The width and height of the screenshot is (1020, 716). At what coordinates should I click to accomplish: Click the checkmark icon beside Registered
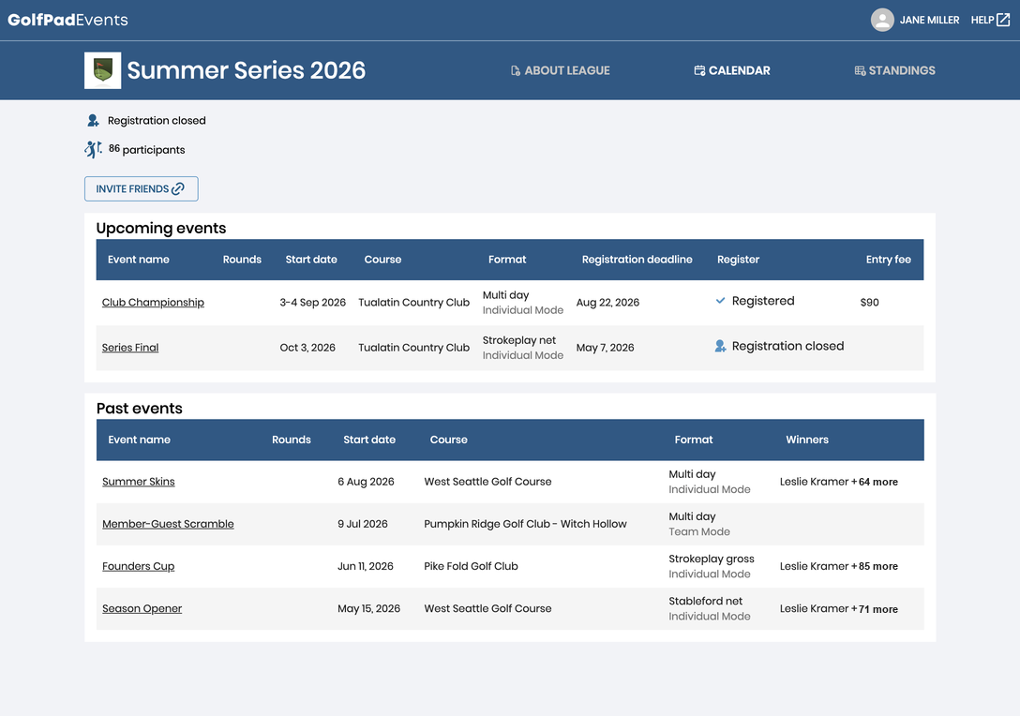point(720,301)
